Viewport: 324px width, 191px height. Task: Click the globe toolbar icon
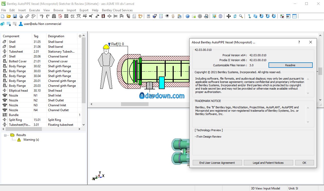220,16
